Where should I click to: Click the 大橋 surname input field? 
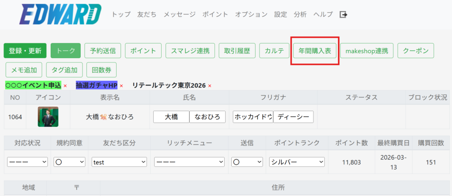(171, 117)
